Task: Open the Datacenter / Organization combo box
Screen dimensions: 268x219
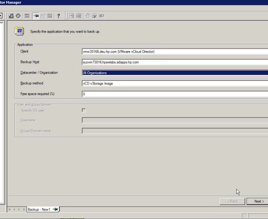Action: [x=175, y=73]
